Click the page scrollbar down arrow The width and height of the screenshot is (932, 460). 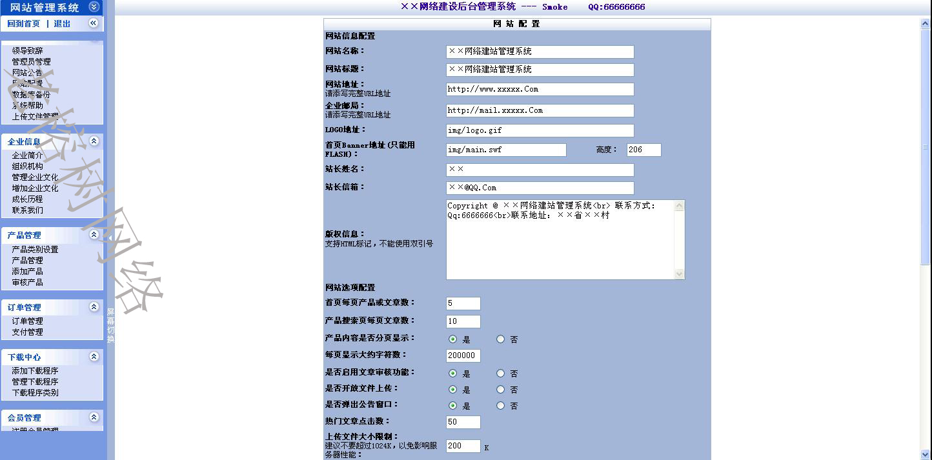point(926,454)
